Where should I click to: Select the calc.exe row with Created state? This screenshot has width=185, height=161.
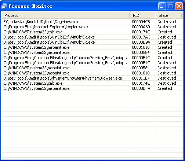[x=92, y=32]
